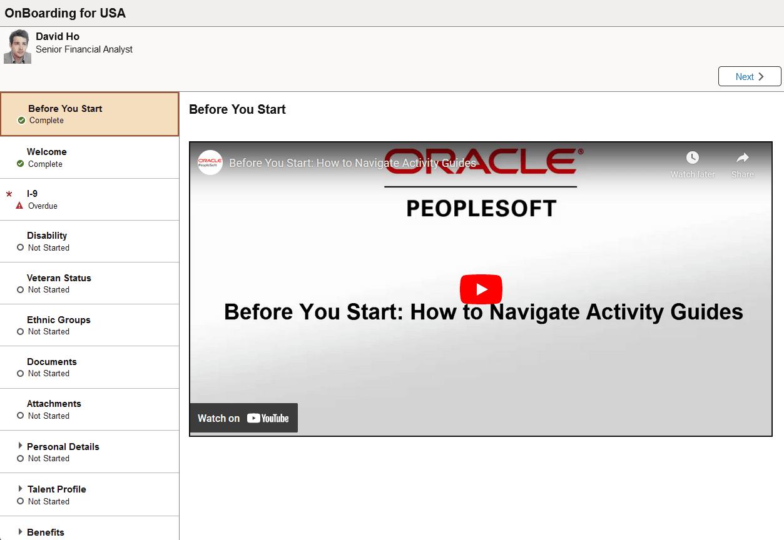The height and width of the screenshot is (540, 784).
Task: Open the Veteran Status step
Action: 89,283
